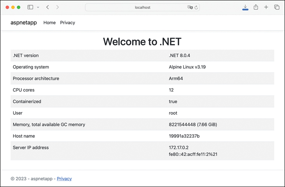Click the 172.17.0.2 server IP address
Image resolution: width=285 pixels, height=187 pixels.
[178, 147]
